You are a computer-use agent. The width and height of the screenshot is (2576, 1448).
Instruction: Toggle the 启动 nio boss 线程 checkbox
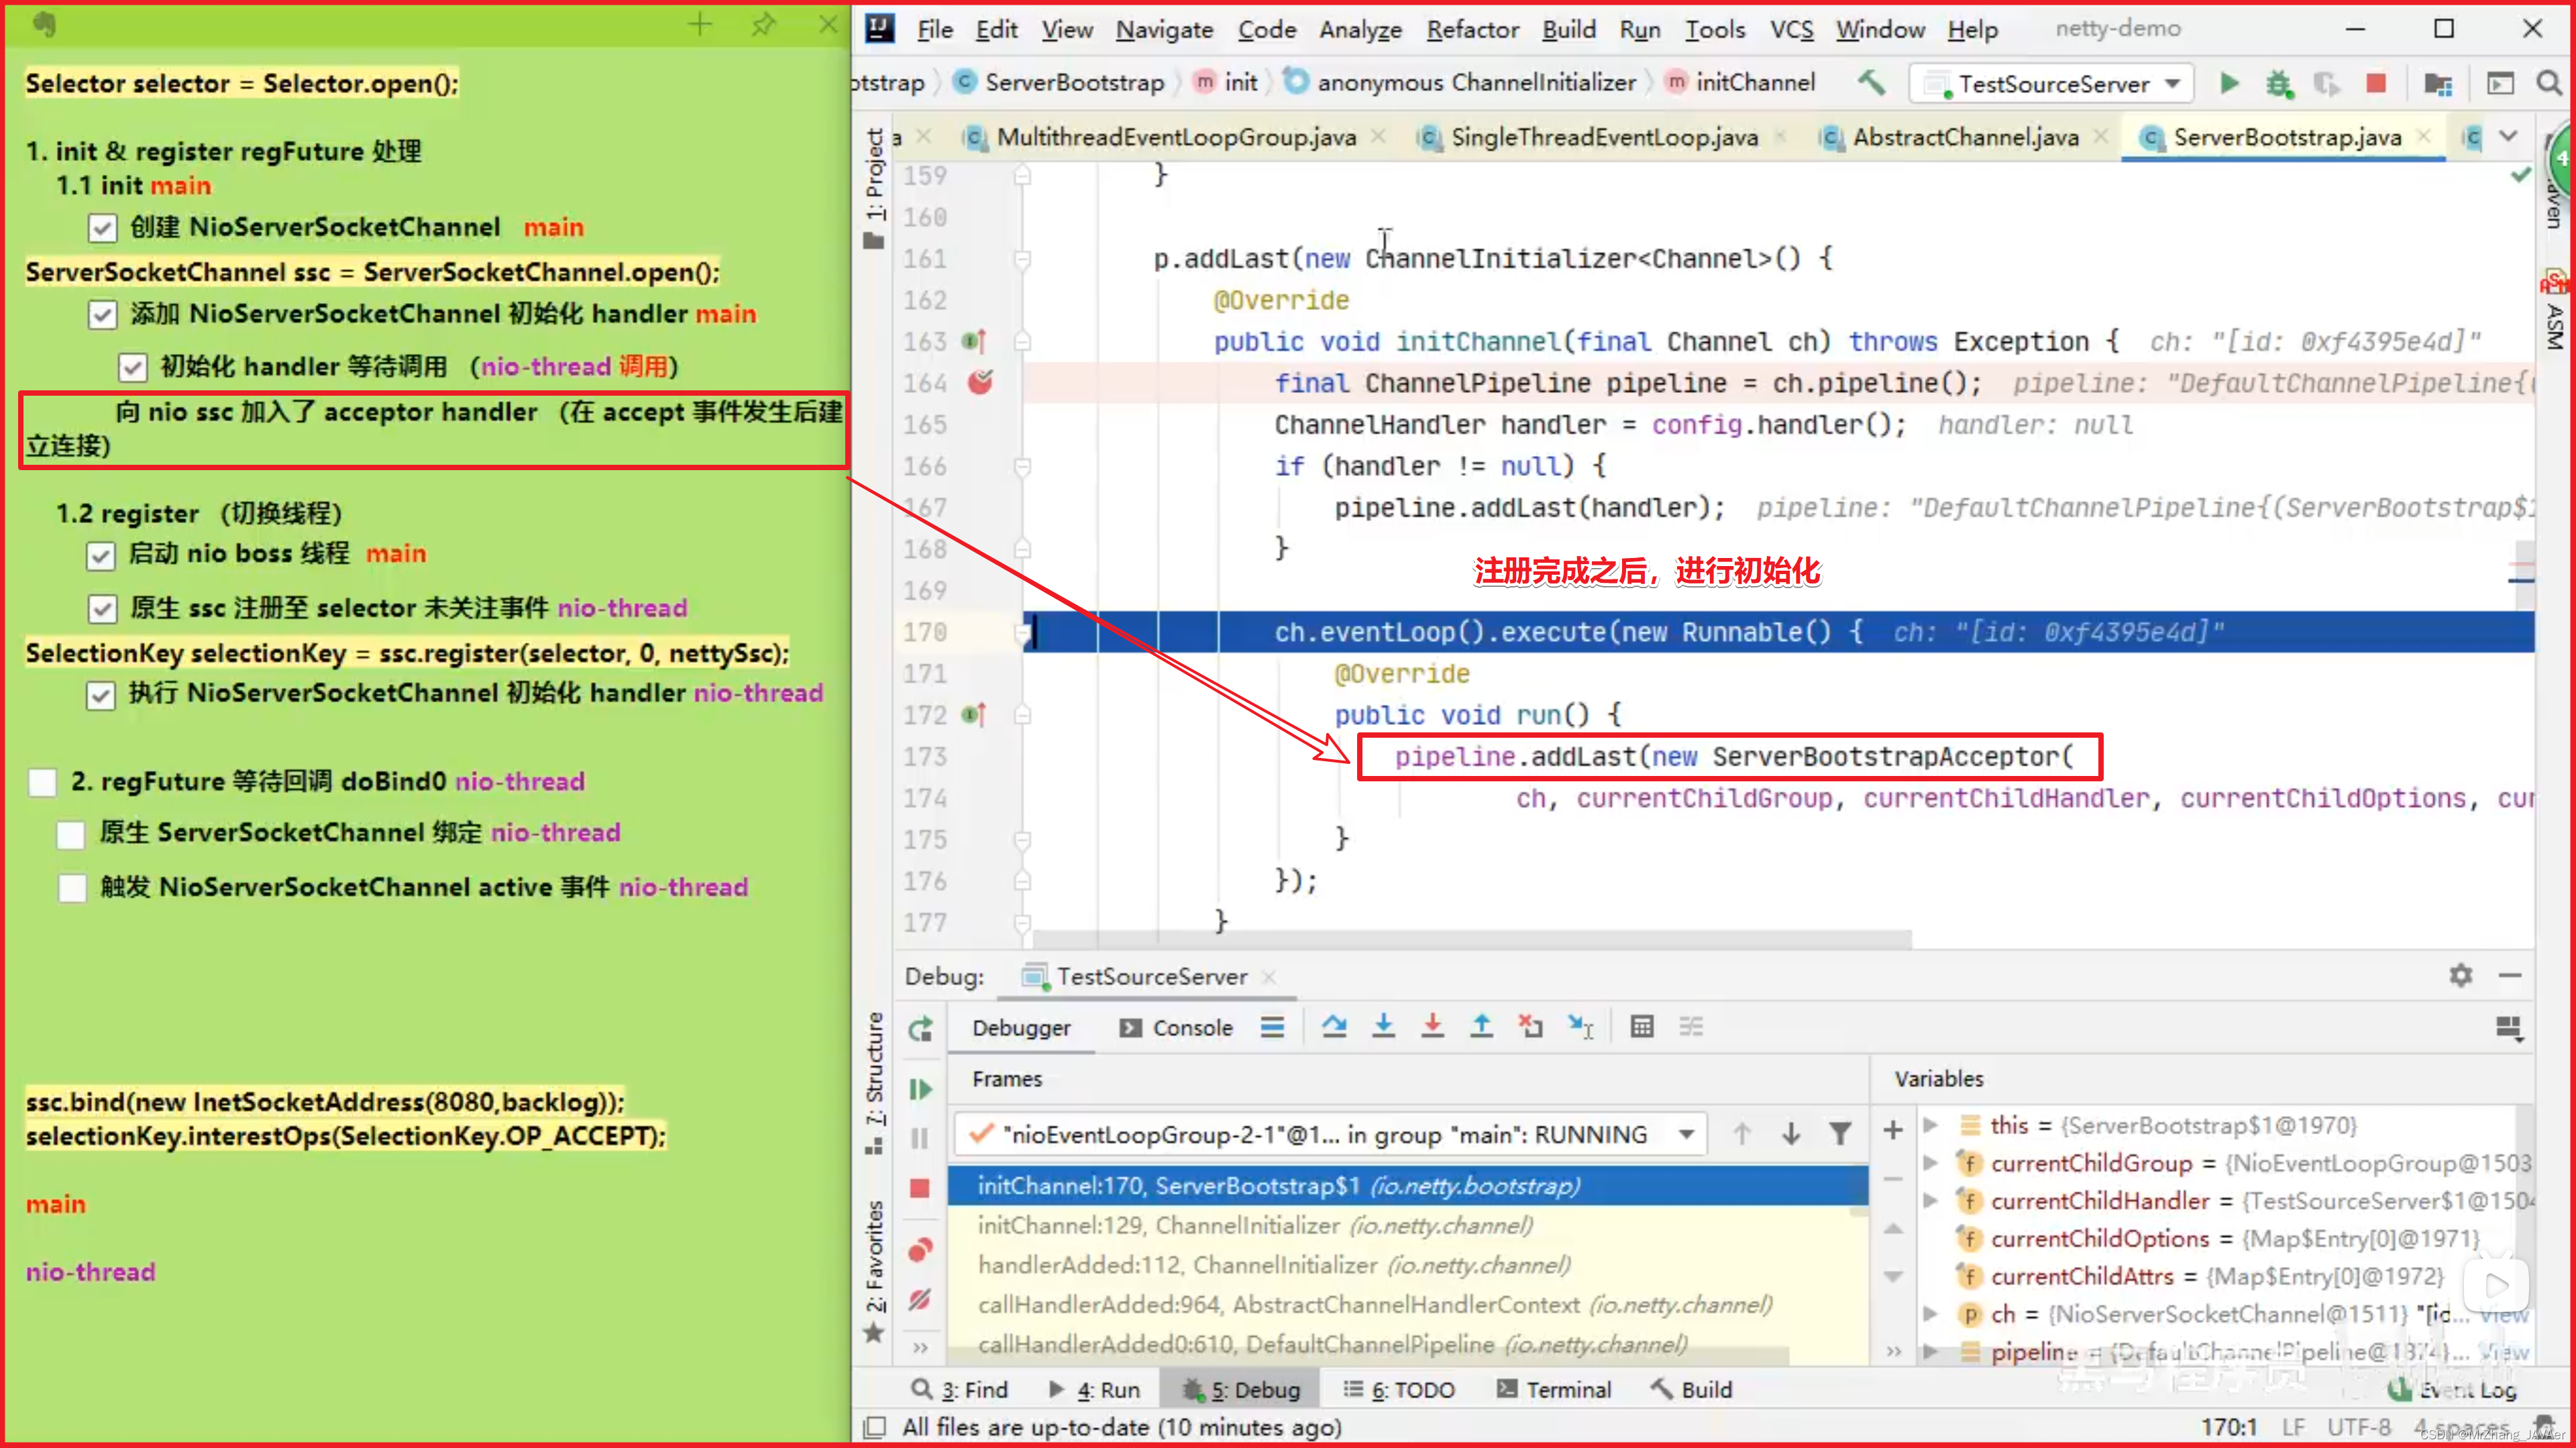(101, 556)
